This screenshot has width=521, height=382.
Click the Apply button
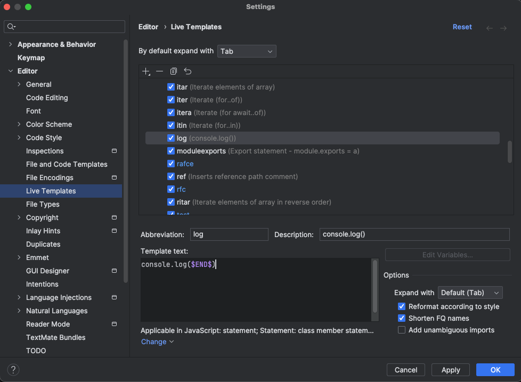pos(451,370)
